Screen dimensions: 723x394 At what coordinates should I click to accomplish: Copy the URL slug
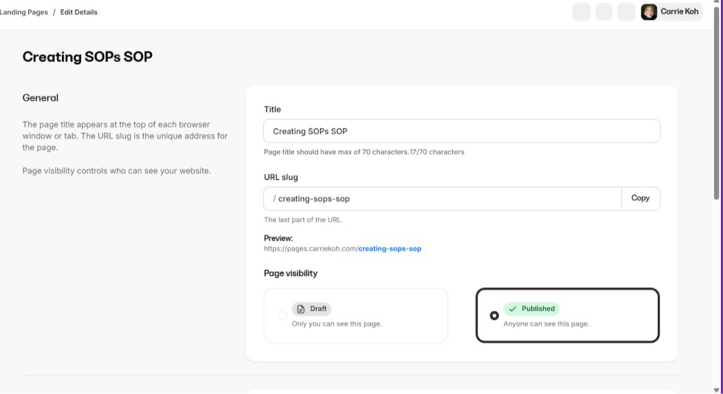tap(640, 199)
